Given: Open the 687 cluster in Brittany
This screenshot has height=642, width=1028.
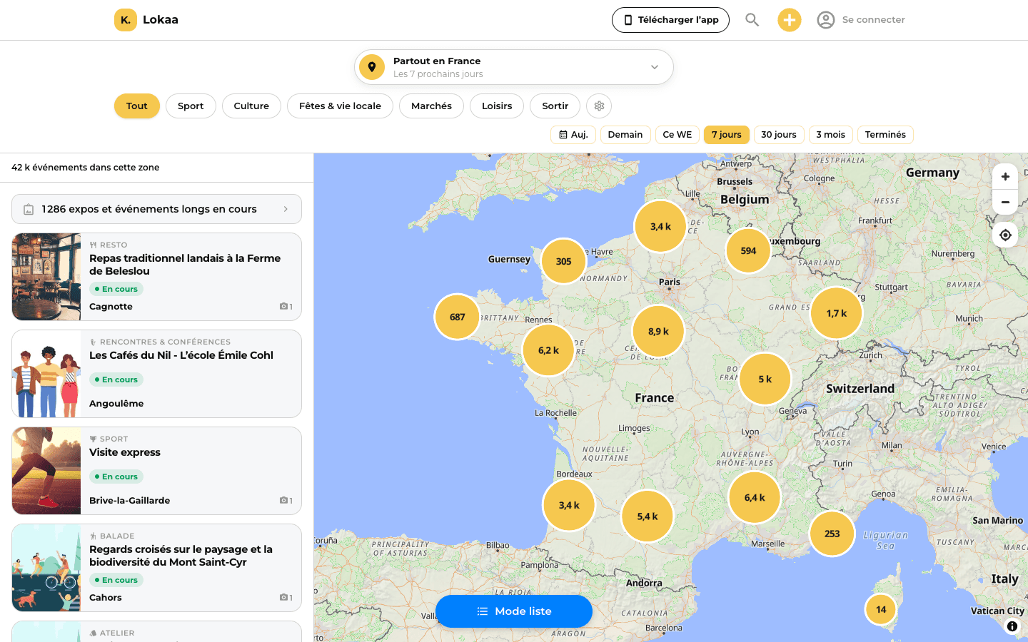Looking at the screenshot, I should pyautogui.click(x=458, y=317).
